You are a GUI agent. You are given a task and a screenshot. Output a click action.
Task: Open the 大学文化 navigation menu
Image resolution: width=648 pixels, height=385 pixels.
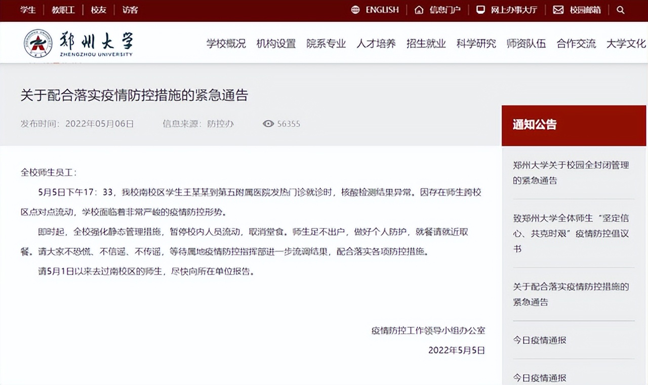(x=627, y=44)
